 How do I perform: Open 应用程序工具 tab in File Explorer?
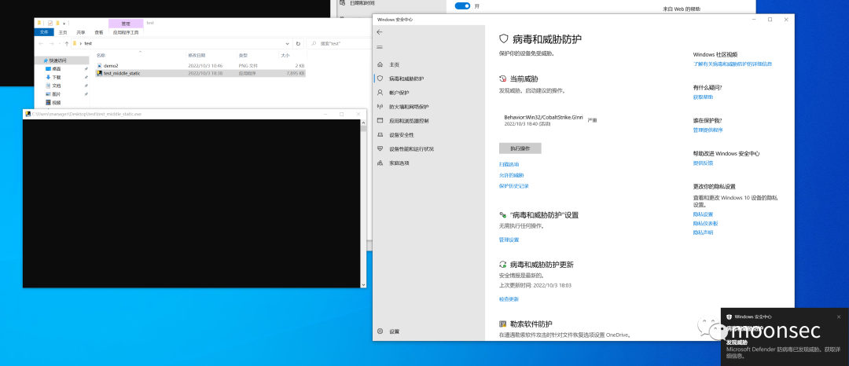126,32
